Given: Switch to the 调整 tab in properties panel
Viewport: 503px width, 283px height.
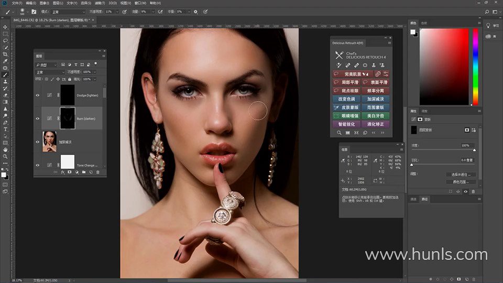Looking at the screenshot, I should tap(424, 111).
